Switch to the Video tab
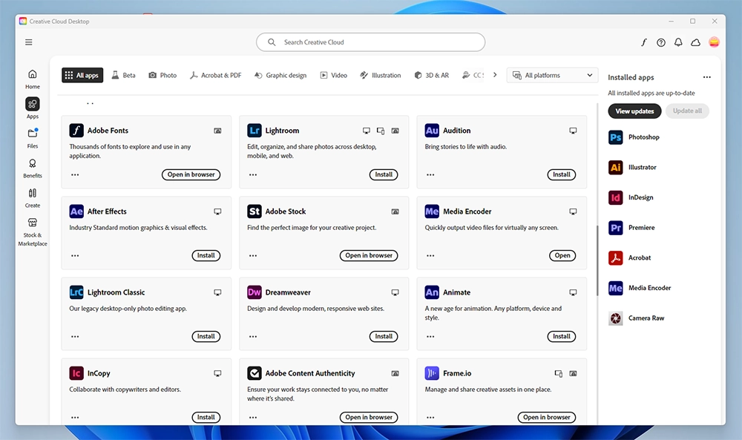742x440 pixels. (334, 75)
